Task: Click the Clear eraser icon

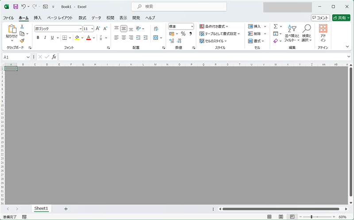Action: click(276, 41)
